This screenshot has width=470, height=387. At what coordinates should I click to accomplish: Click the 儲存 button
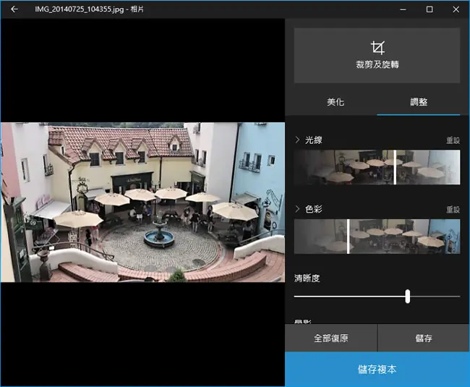[x=424, y=338]
